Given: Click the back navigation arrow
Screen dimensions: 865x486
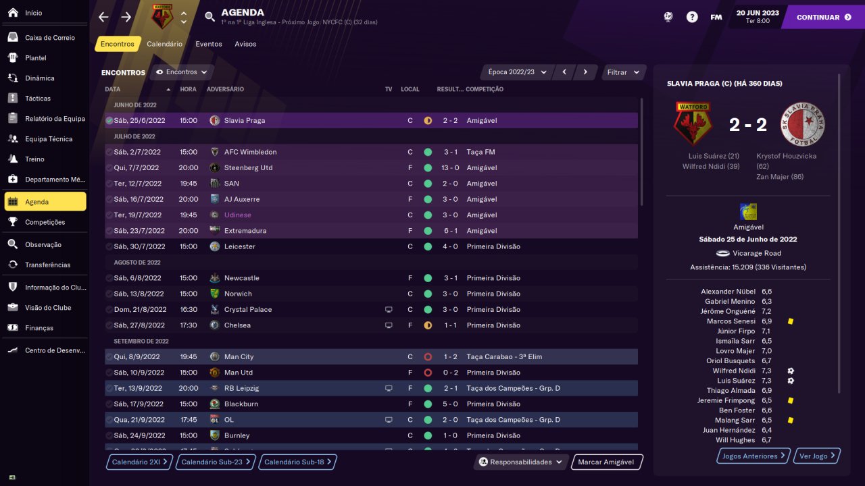Looking at the screenshot, I should tap(103, 18).
